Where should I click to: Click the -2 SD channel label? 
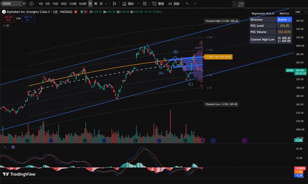point(209,88)
